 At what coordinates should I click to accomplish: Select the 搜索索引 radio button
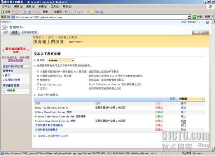coord(38,80)
